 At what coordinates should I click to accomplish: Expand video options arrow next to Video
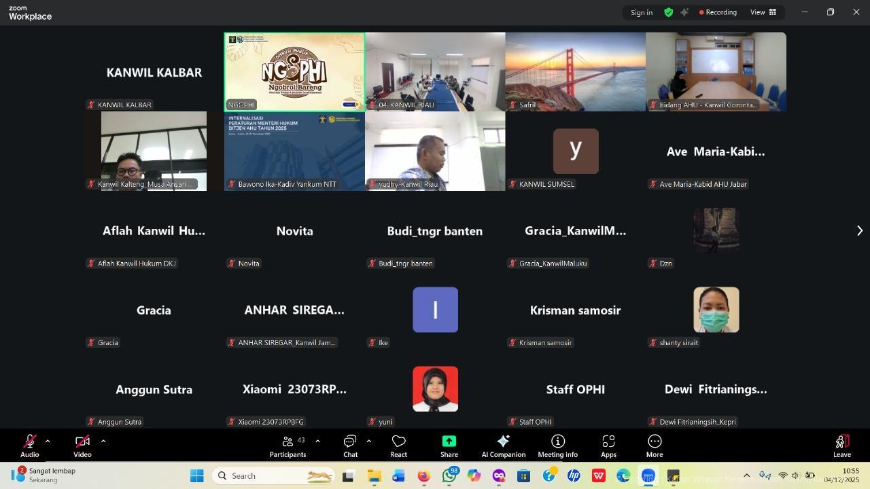(103, 441)
